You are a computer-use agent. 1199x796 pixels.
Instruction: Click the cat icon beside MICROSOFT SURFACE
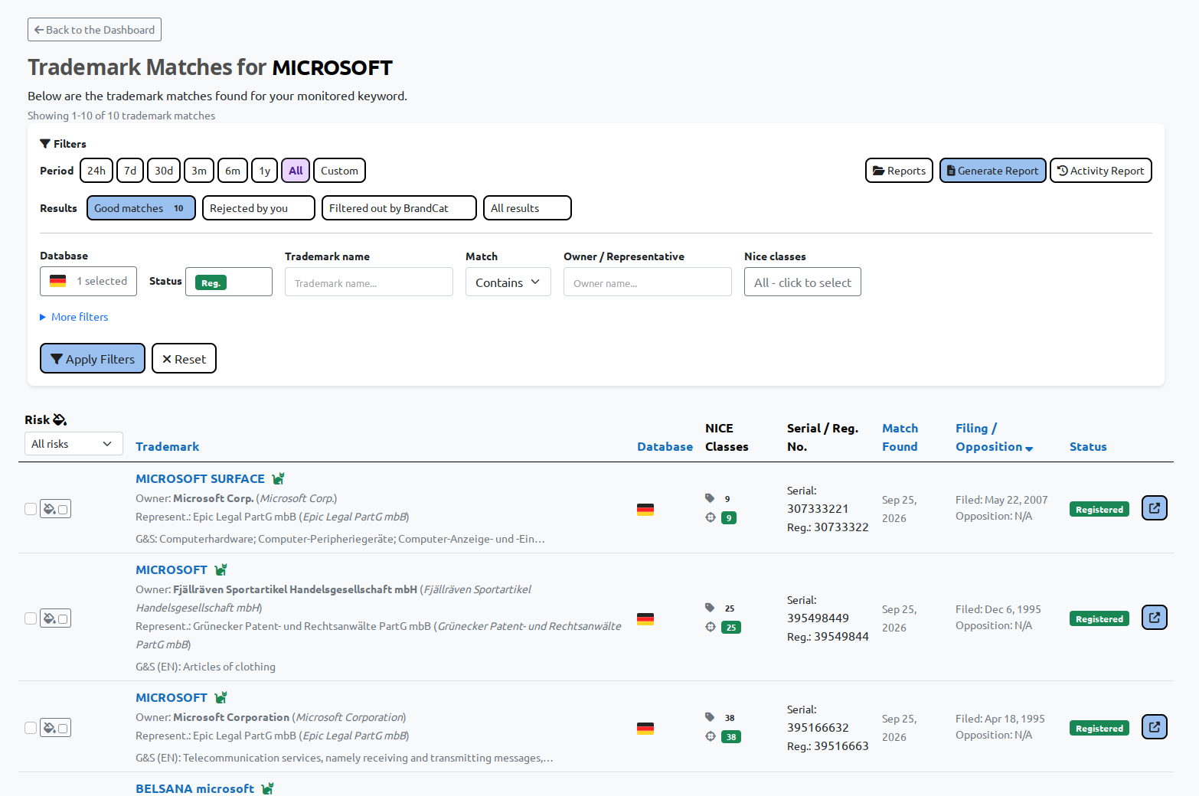point(278,478)
